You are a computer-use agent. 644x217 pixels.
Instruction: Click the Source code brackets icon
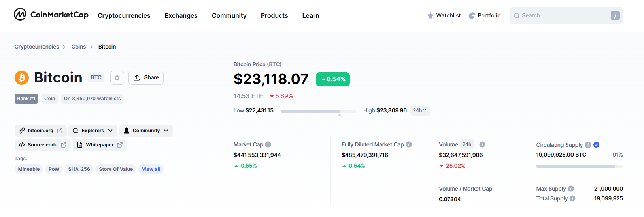(x=22, y=145)
